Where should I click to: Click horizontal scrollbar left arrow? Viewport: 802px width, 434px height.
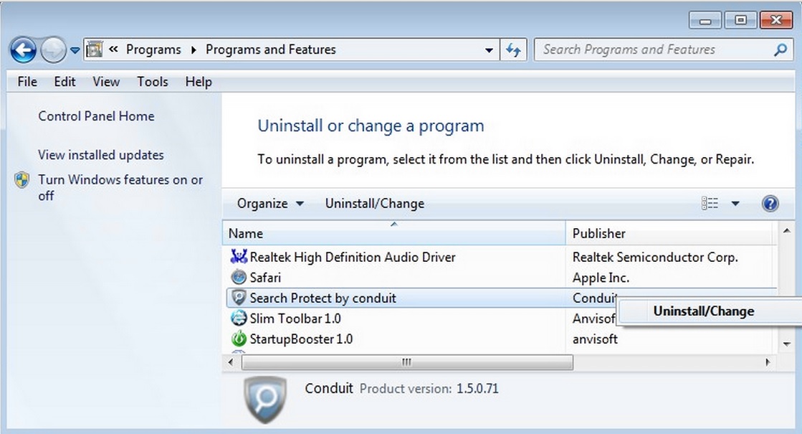[231, 362]
